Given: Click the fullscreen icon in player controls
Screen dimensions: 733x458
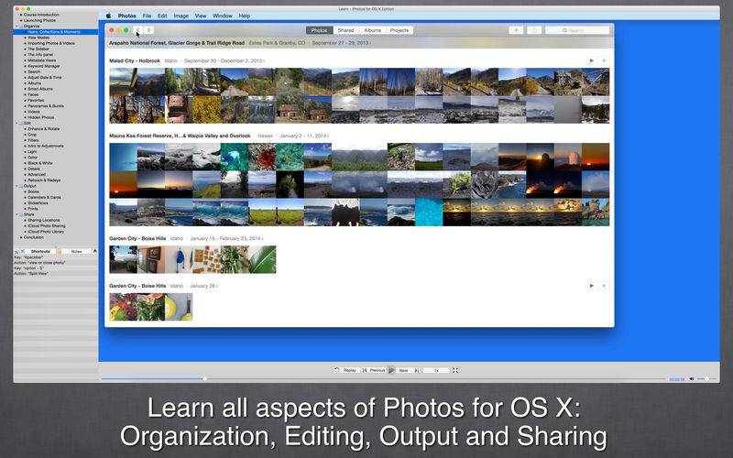Looking at the screenshot, I should click(455, 370).
